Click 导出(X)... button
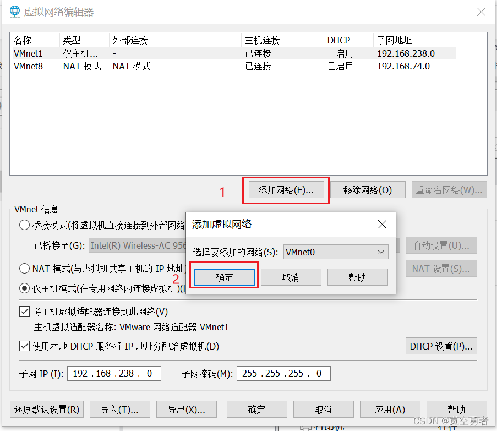The height and width of the screenshot is (431, 497). pos(187,410)
